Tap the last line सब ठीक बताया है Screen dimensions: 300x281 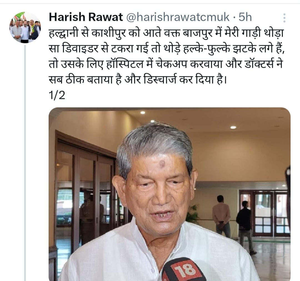coord(137,79)
